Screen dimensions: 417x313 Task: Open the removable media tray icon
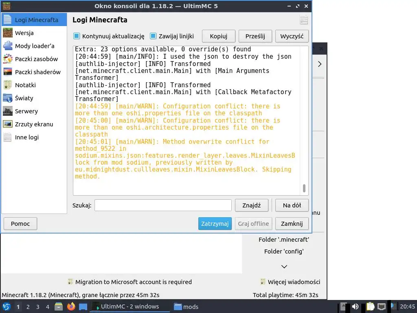(343, 306)
